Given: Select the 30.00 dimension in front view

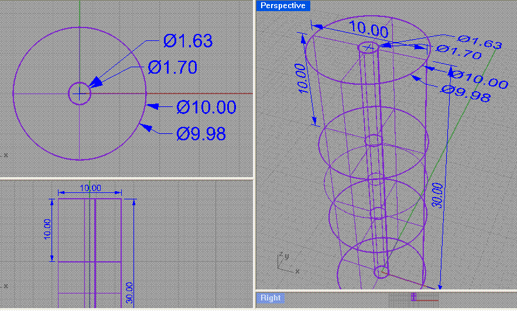Looking at the screenshot, I should tap(130, 289).
